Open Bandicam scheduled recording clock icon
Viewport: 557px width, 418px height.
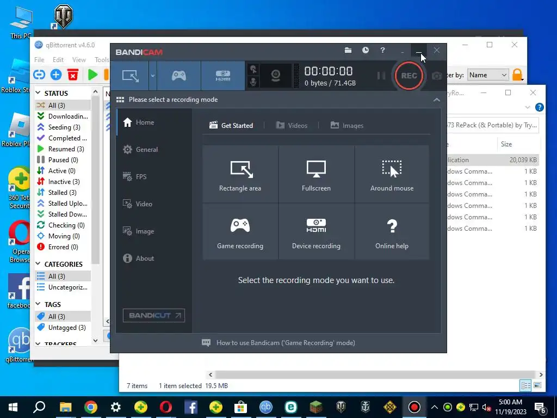point(365,50)
